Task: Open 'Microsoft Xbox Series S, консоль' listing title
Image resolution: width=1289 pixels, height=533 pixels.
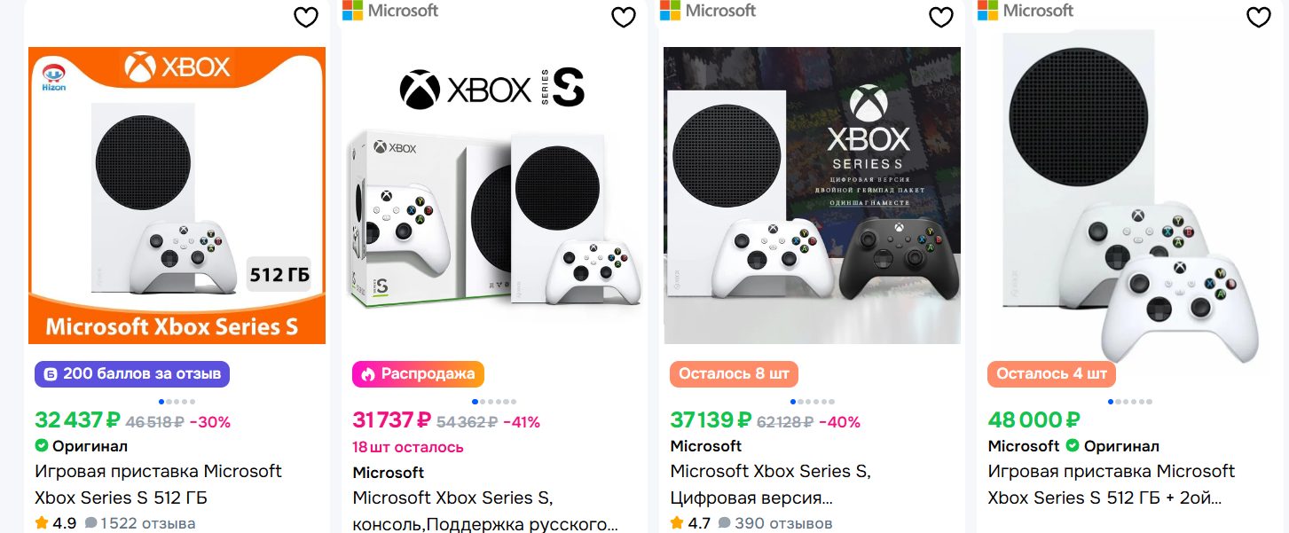Action: [x=485, y=511]
